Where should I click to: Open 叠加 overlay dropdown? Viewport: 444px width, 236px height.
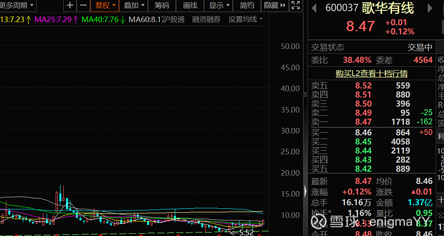(x=133, y=6)
